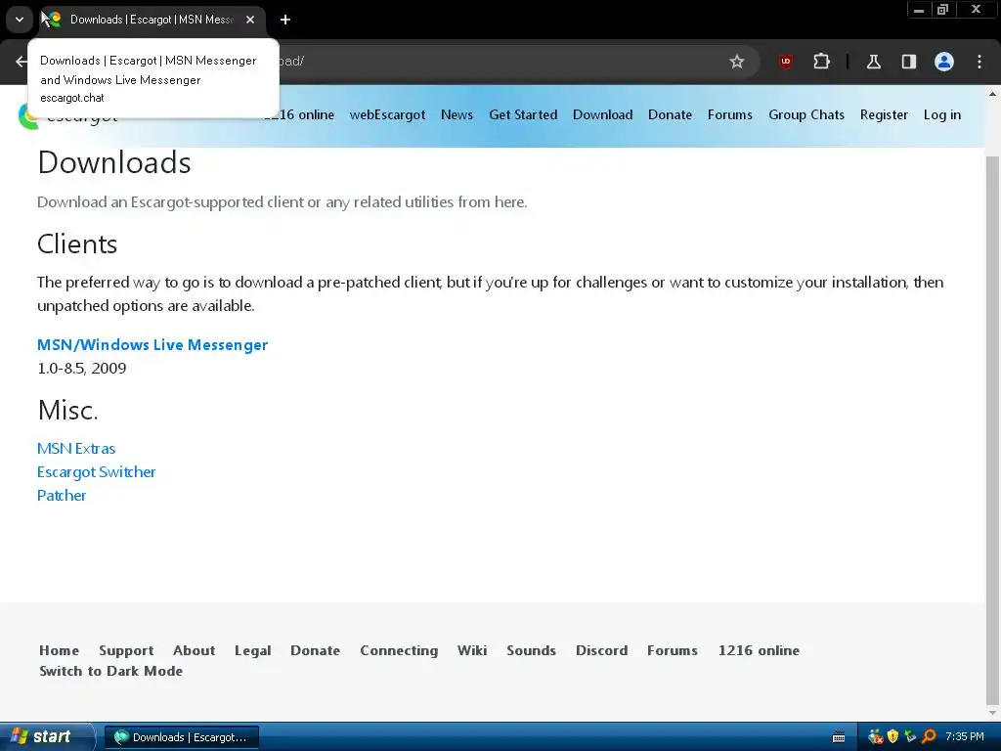Screen dimensions: 1001x751
Task: Open the Patcher download link
Action: tap(62, 496)
